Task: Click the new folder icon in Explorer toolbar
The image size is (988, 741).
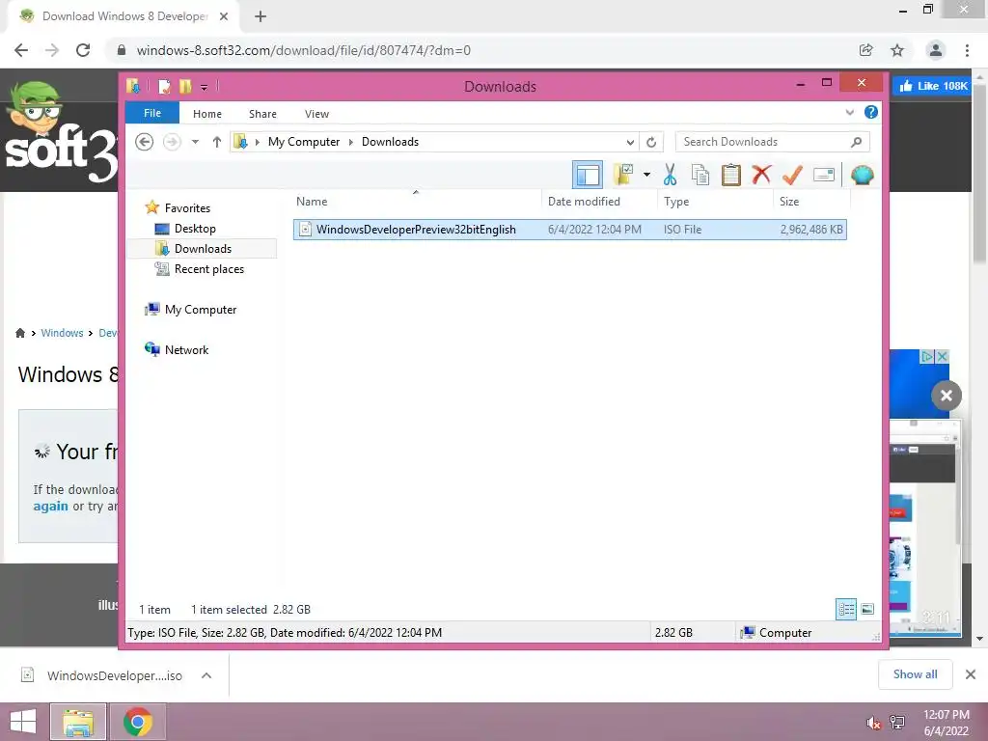Action: click(x=623, y=176)
